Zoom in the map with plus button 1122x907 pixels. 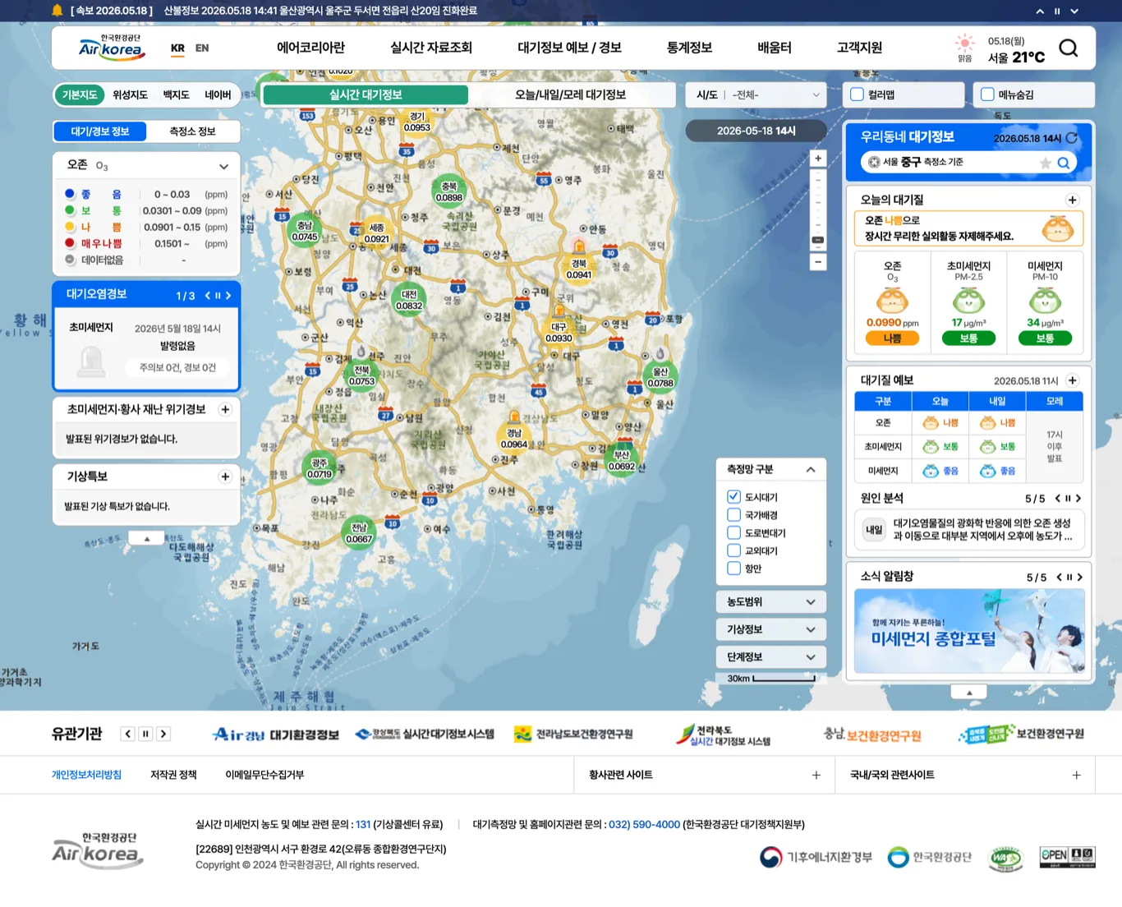(x=817, y=159)
